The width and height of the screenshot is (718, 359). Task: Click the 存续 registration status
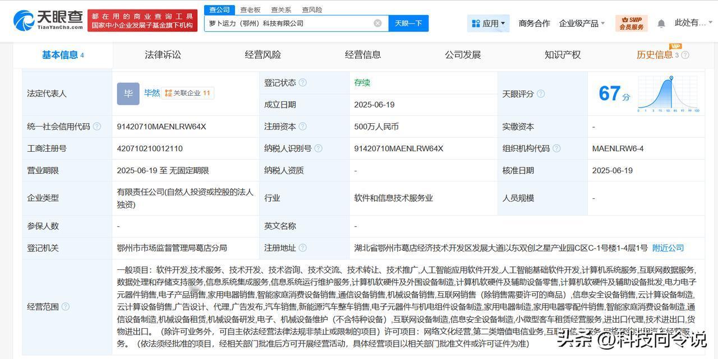[362, 82]
